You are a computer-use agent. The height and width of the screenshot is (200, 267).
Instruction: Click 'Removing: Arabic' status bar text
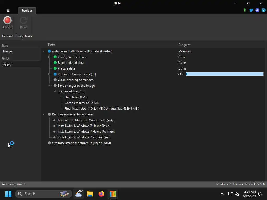pos(14,184)
